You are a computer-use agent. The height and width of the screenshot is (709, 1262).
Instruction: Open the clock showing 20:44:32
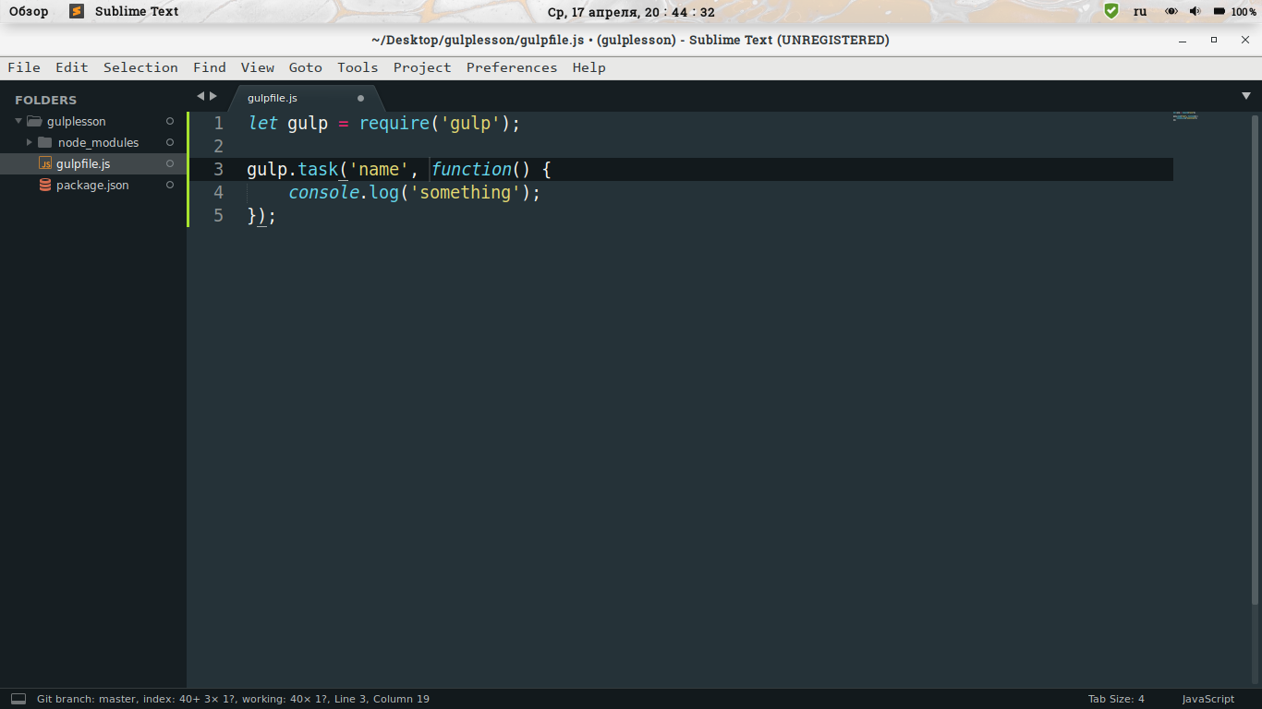[631, 12]
